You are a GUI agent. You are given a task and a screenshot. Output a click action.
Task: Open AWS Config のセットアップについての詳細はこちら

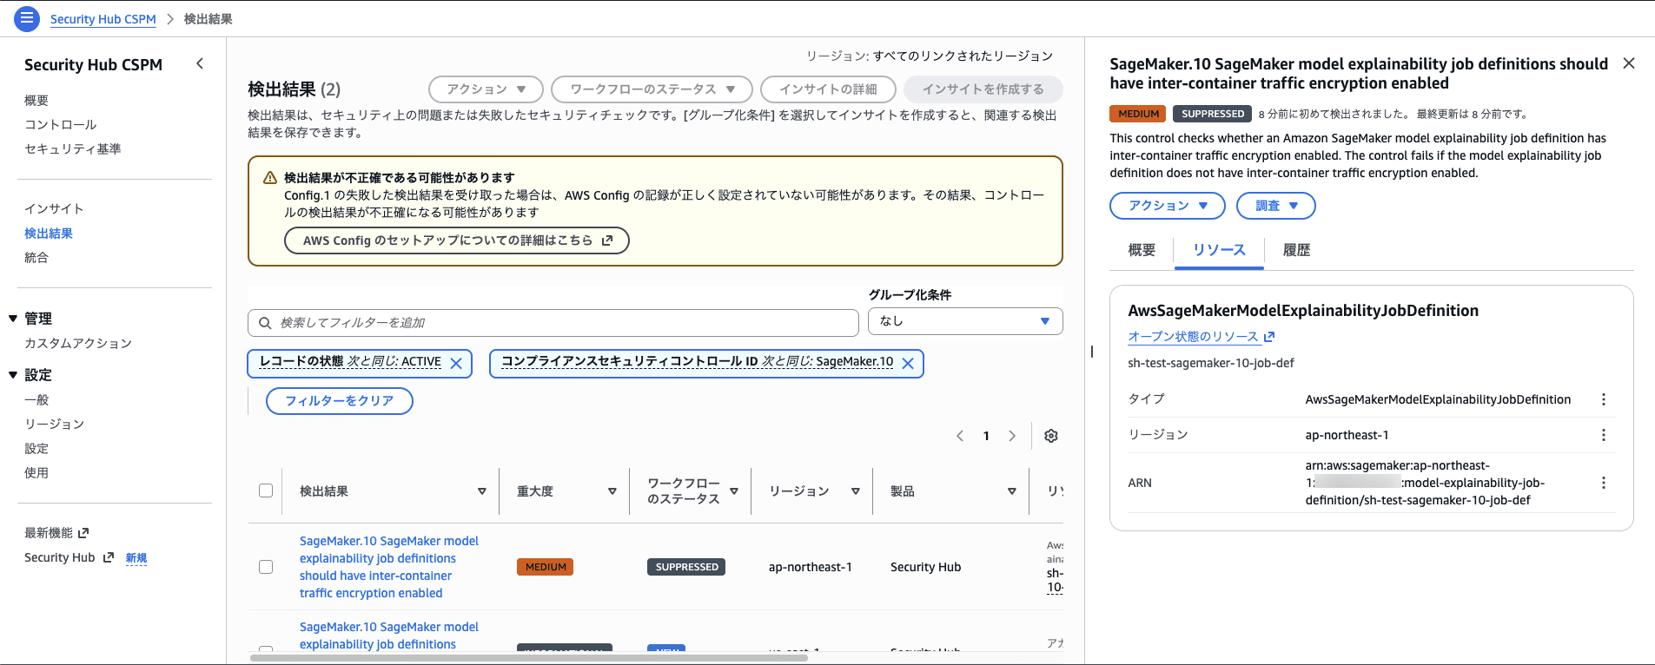457,240
